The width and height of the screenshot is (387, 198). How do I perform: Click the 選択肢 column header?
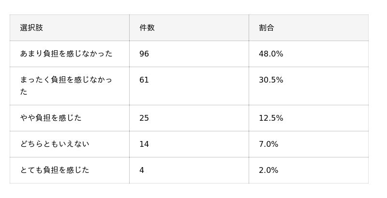point(70,28)
